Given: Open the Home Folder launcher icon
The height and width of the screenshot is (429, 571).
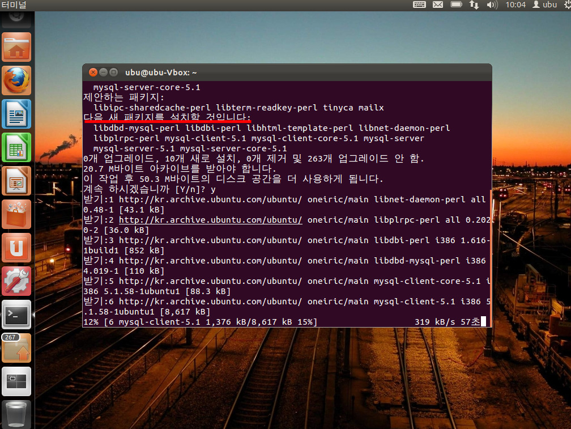Looking at the screenshot, I should click(16, 48).
